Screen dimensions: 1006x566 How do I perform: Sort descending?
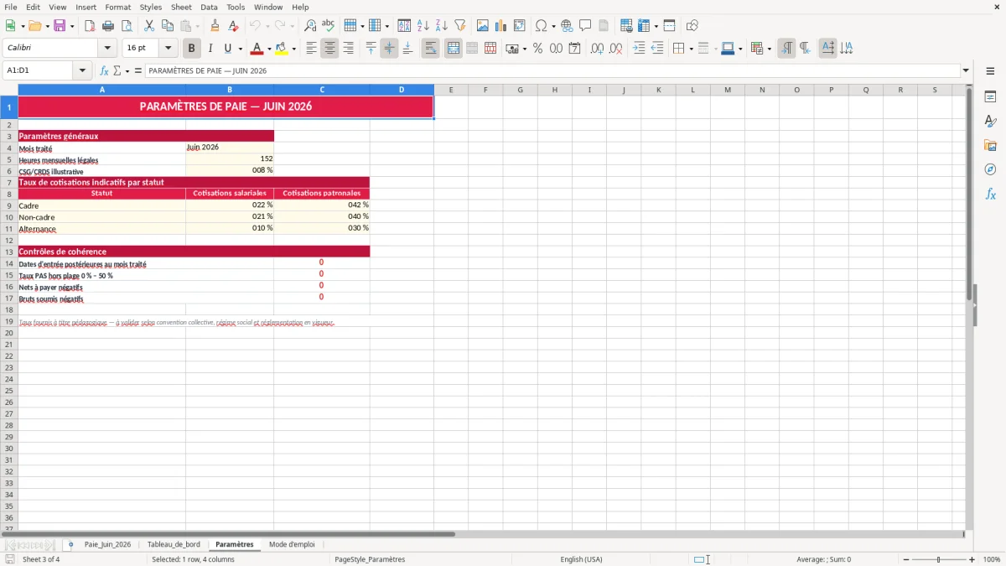click(442, 26)
